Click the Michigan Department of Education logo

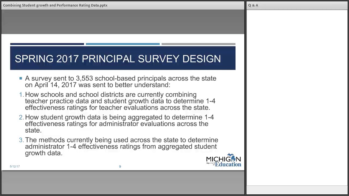tap(224, 160)
